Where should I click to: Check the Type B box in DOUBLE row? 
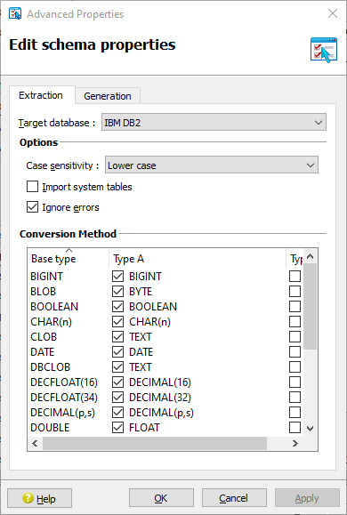tap(295, 427)
